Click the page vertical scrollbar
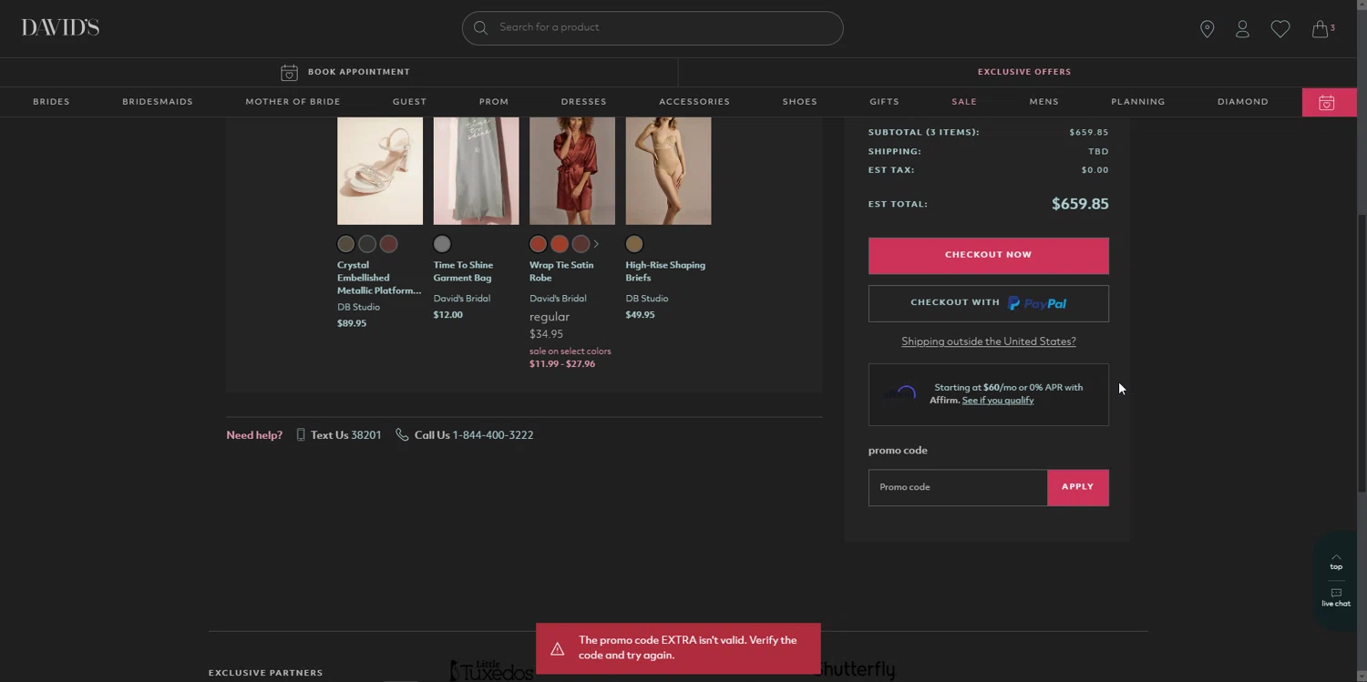1367x682 pixels. coord(1362,355)
